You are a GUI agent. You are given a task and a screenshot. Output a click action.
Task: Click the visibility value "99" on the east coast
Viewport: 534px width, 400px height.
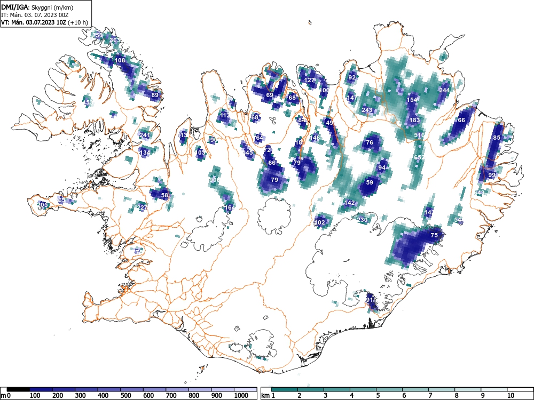(x=492, y=175)
